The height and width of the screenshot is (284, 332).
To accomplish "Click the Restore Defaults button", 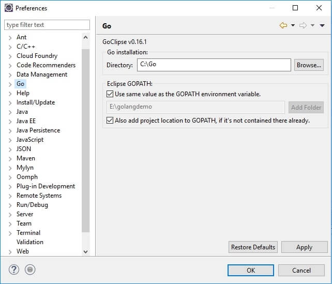I will click(253, 247).
